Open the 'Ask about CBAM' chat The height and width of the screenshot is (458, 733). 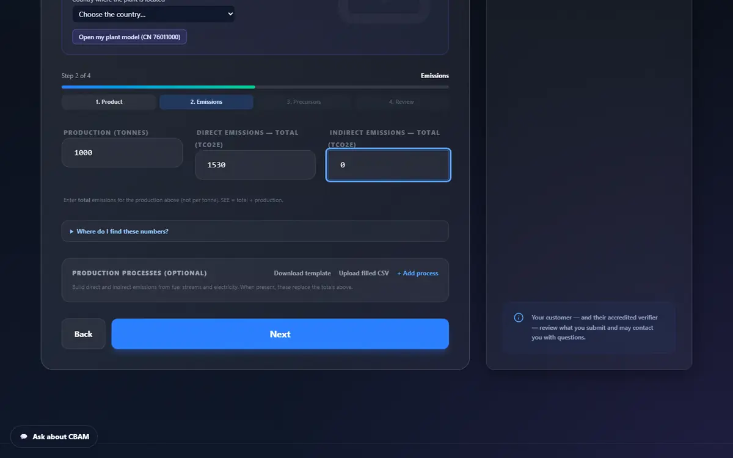[x=54, y=437]
